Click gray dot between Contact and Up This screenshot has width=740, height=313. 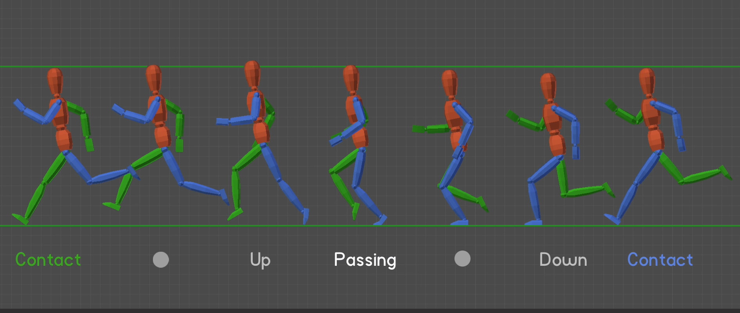[161, 260]
